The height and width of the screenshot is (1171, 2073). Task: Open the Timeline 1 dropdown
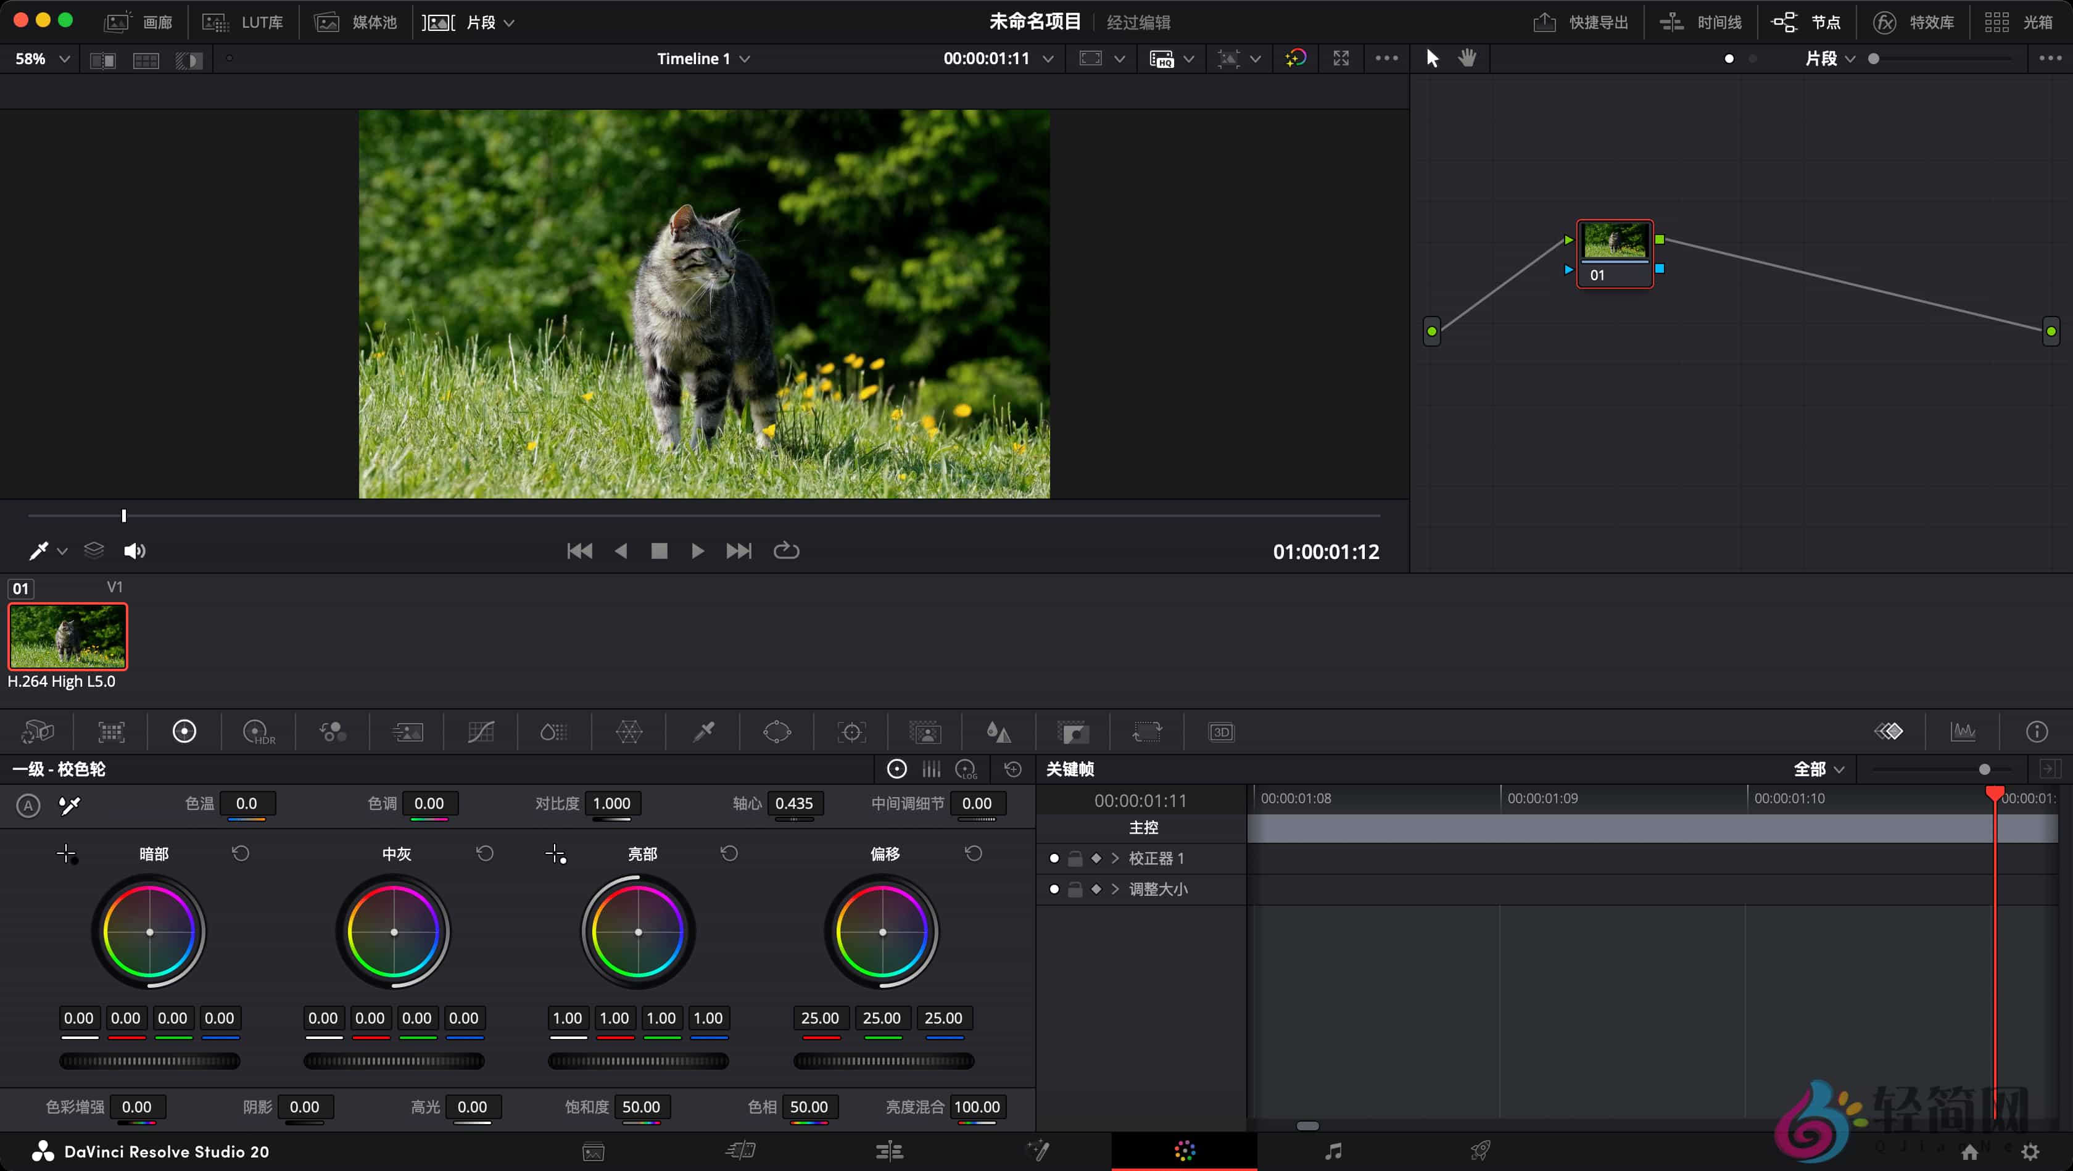pyautogui.click(x=703, y=58)
